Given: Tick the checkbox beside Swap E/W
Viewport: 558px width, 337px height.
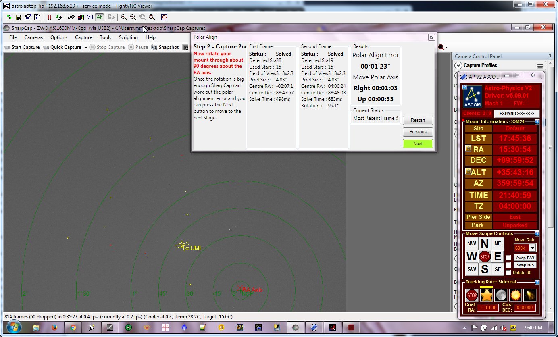Looking at the screenshot, I should point(508,258).
